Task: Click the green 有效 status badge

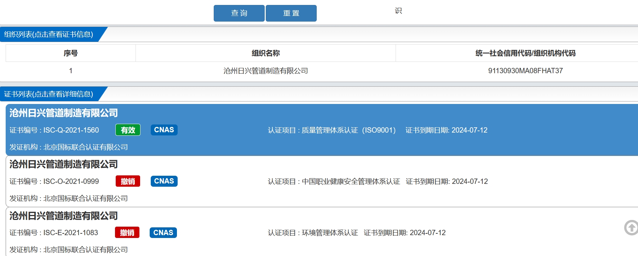Action: tap(128, 130)
